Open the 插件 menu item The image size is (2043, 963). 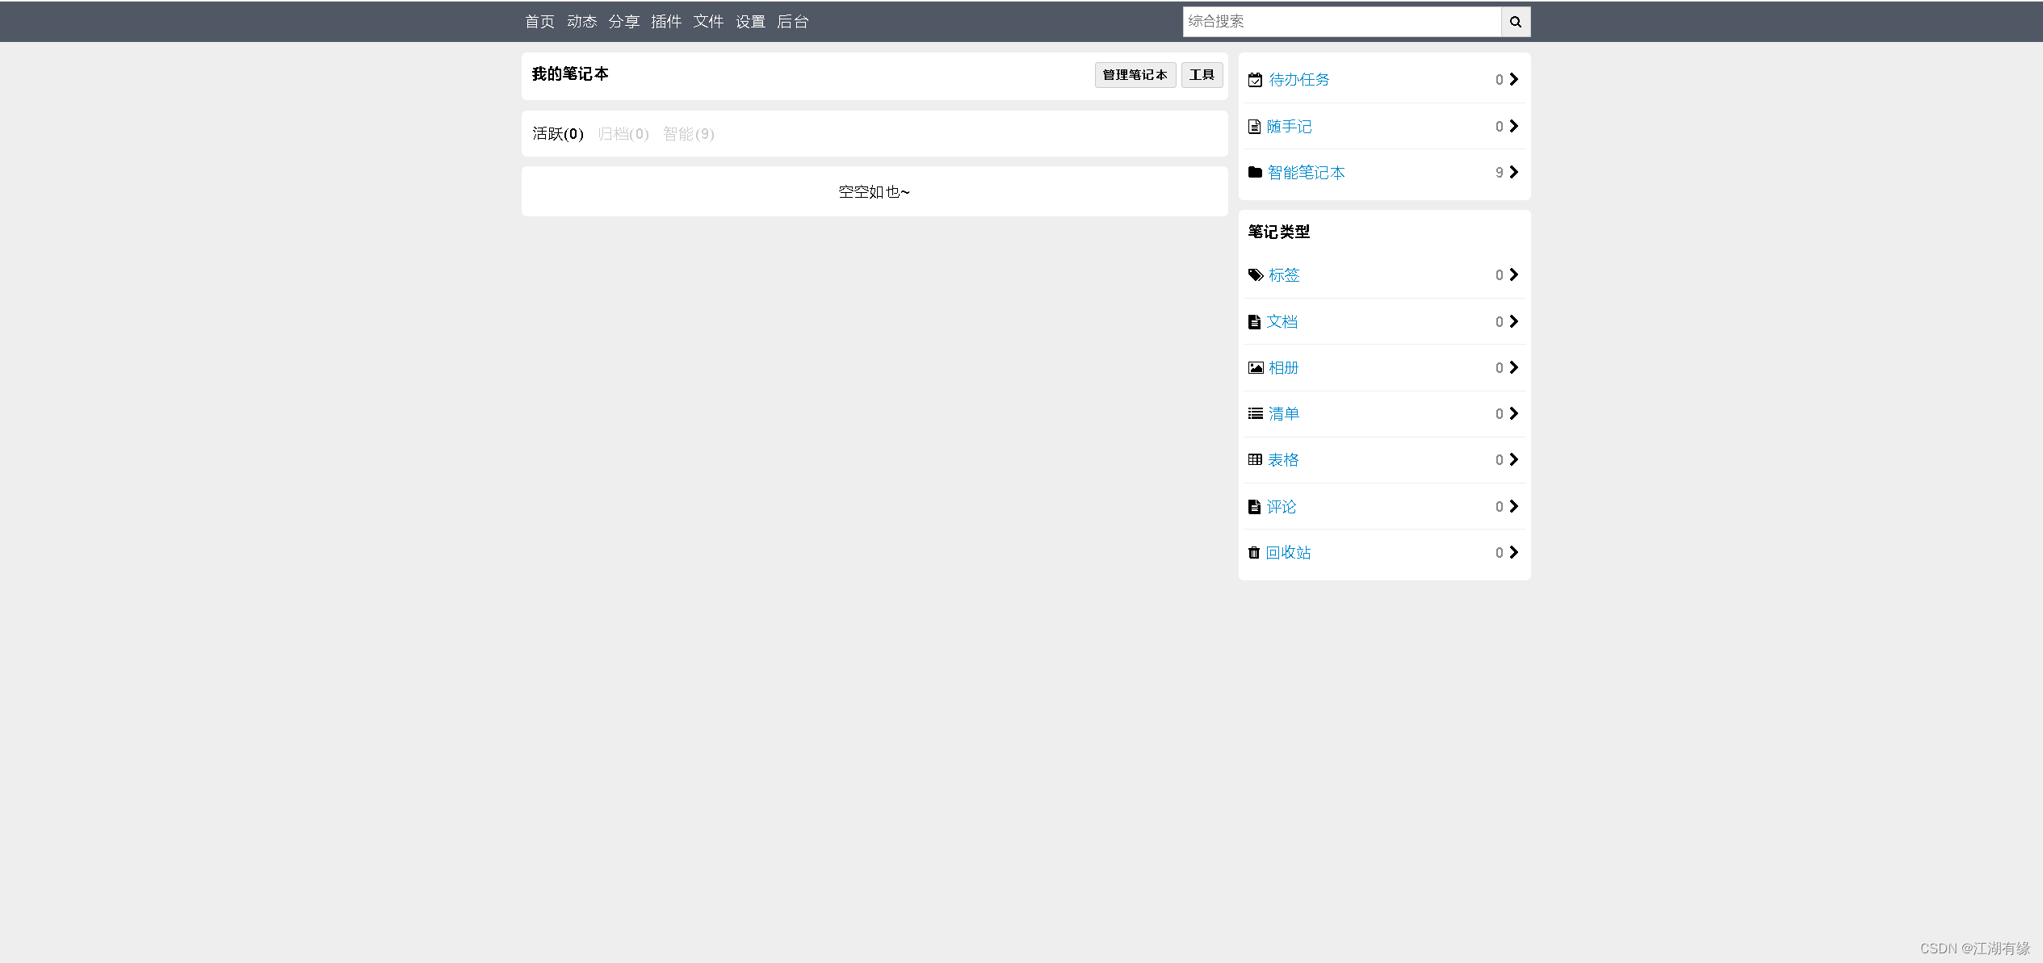coord(666,22)
